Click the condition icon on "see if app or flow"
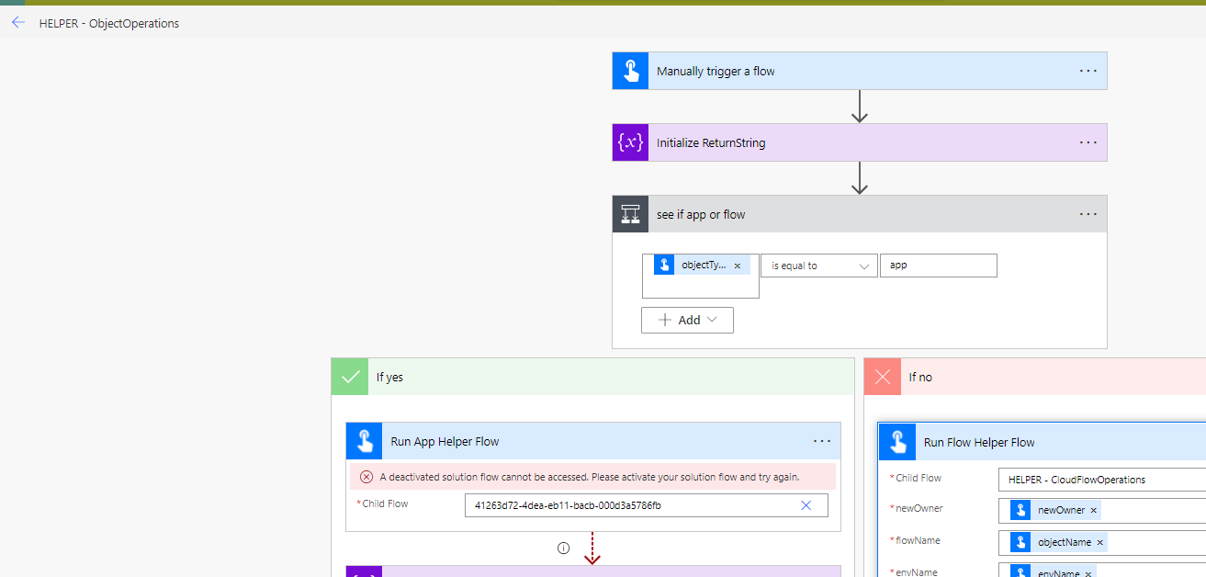This screenshot has height=577, width=1206. (x=630, y=213)
